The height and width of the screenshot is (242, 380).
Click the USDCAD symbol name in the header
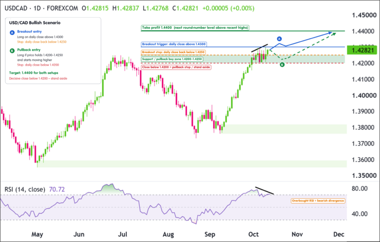pos(16,8)
